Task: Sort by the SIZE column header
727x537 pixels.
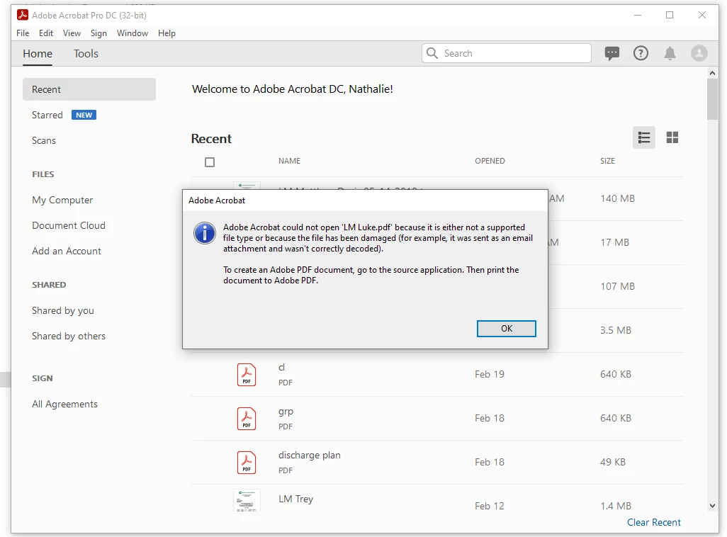Action: (607, 161)
